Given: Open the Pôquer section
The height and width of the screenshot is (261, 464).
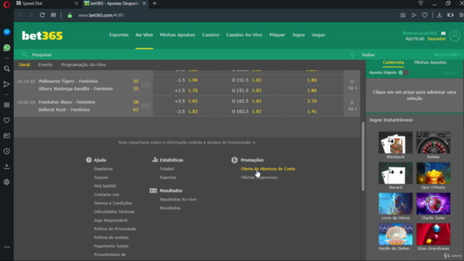Looking at the screenshot, I should (277, 35).
